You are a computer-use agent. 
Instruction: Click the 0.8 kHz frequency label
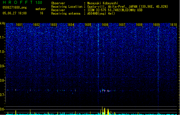click(3, 80)
